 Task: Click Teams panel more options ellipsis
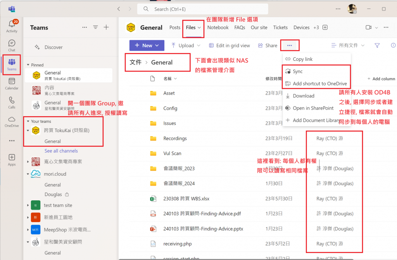(x=85, y=28)
